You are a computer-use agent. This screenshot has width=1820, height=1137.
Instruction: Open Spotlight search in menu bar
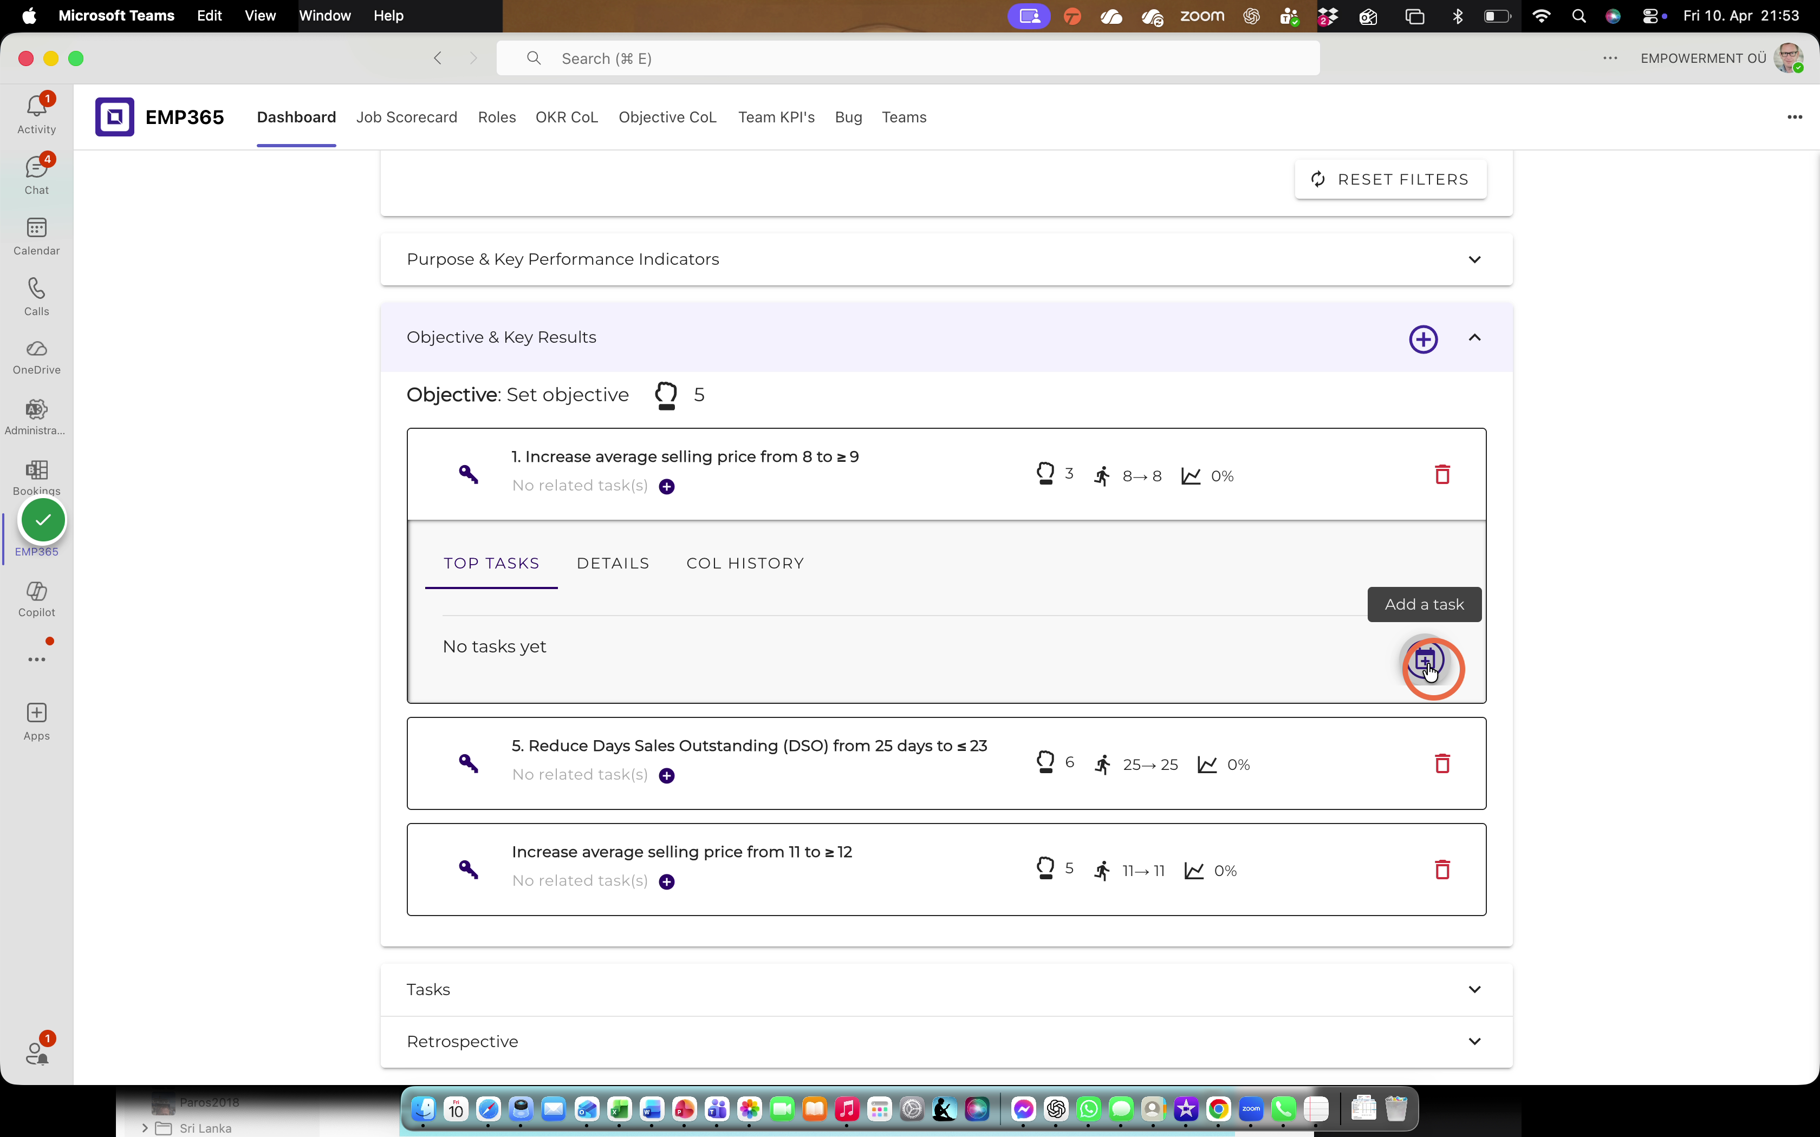[x=1578, y=16]
